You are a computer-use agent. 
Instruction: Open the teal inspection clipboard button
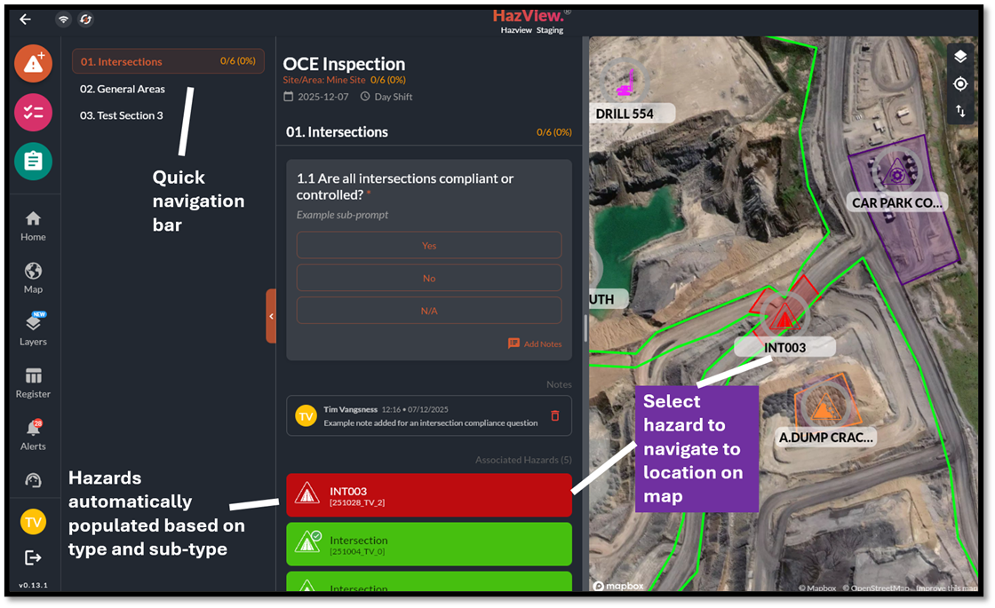pyautogui.click(x=34, y=161)
